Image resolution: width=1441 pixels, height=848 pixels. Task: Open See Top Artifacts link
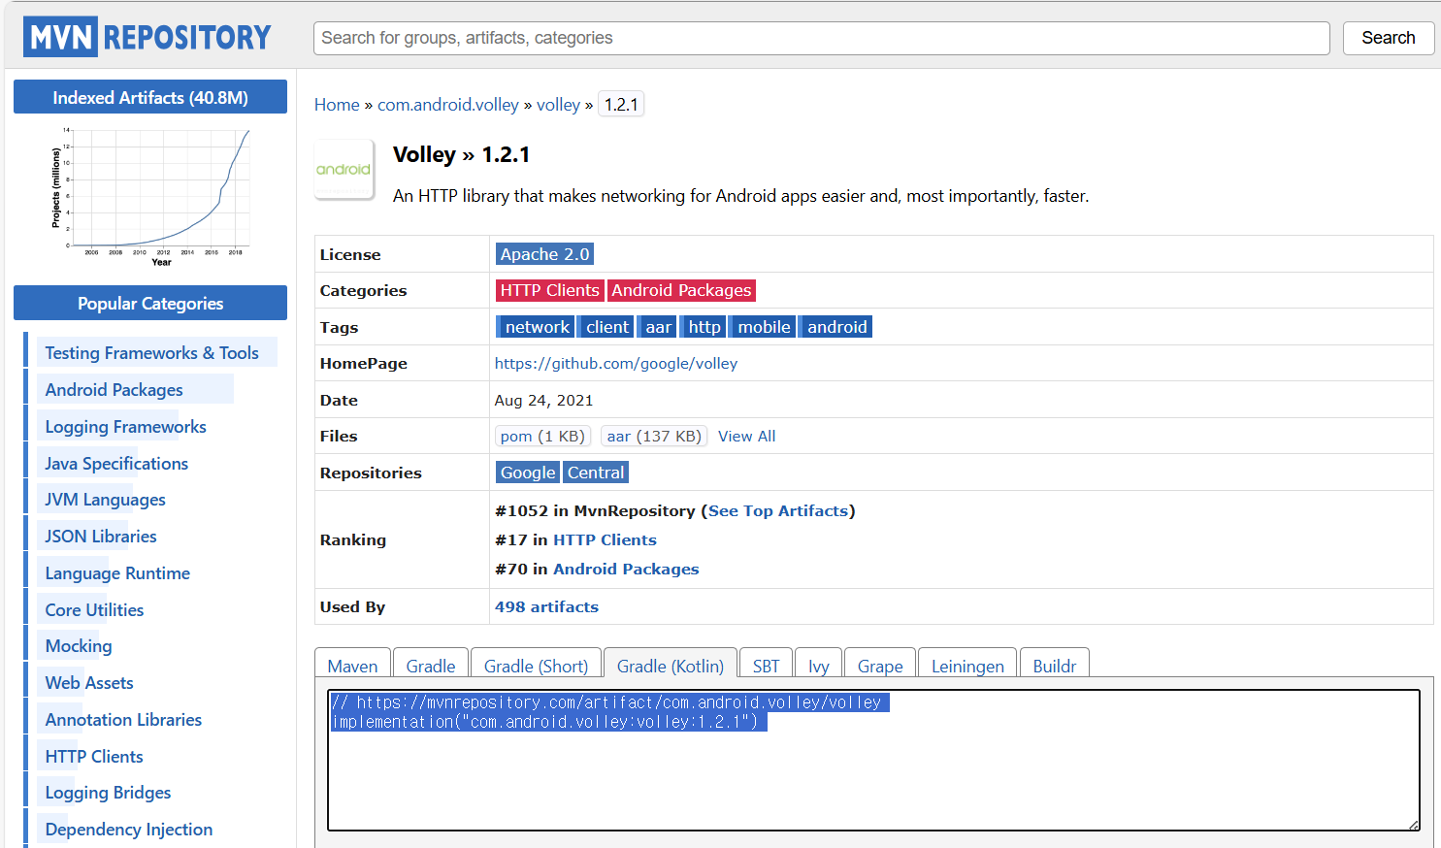(x=779, y=511)
